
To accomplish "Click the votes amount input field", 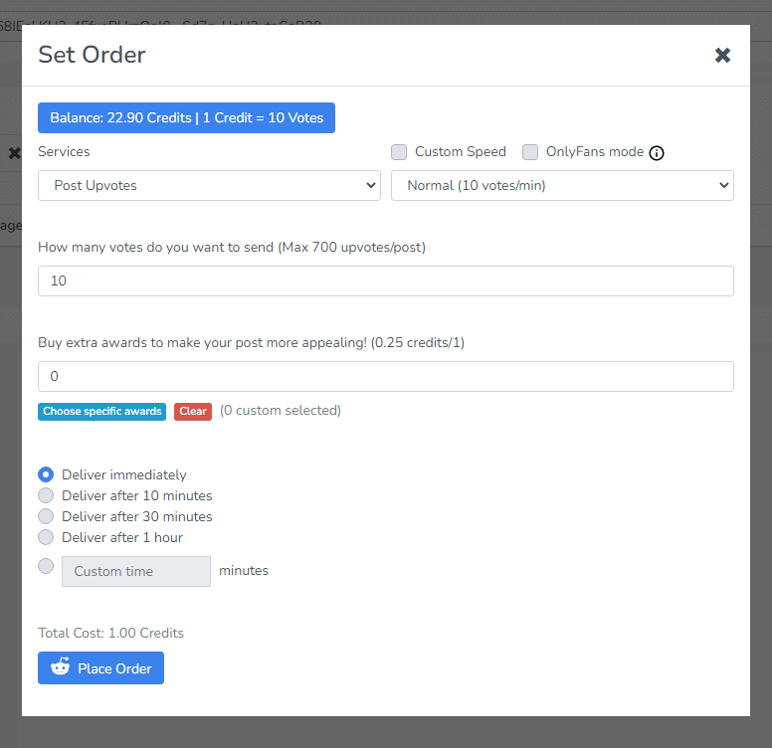I will click(386, 280).
